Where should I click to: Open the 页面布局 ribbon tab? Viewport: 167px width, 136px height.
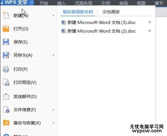click(83, 3)
